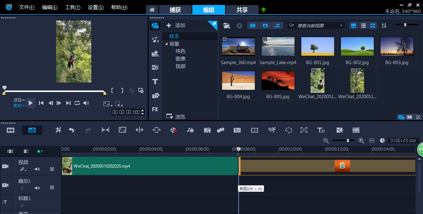
Task: Open the 3D Title Editor icon
Action: [x=321, y=130]
